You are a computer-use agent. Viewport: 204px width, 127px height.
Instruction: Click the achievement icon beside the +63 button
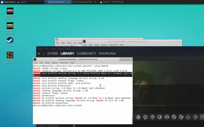tap(196, 117)
